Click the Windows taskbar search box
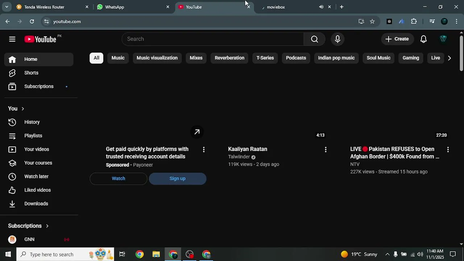The width and height of the screenshot is (464, 261). click(65, 254)
